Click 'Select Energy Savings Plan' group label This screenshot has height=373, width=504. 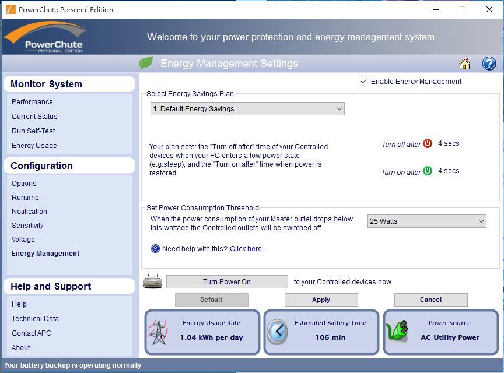190,93
